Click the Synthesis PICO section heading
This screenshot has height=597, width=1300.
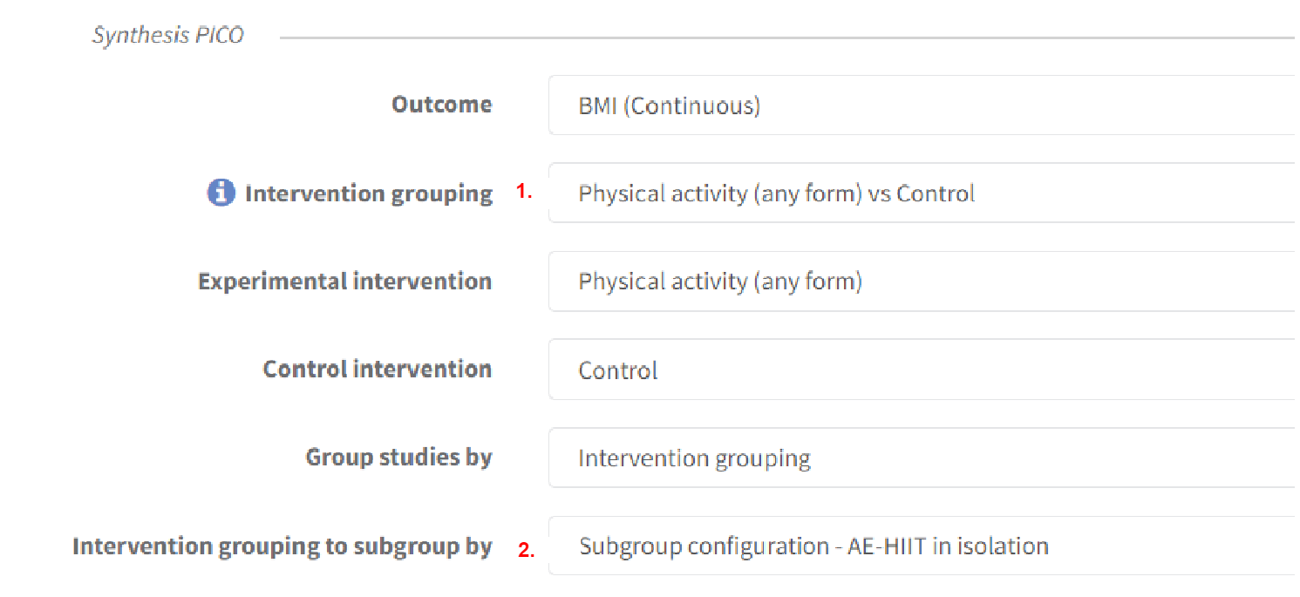pos(168,36)
